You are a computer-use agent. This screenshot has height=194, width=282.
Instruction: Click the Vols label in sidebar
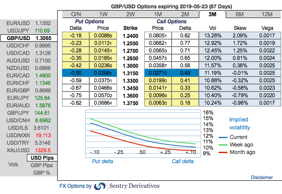coord(13,165)
